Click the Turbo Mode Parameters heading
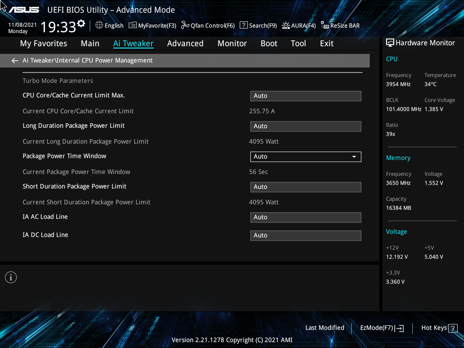The width and height of the screenshot is (464, 348). coord(58,81)
